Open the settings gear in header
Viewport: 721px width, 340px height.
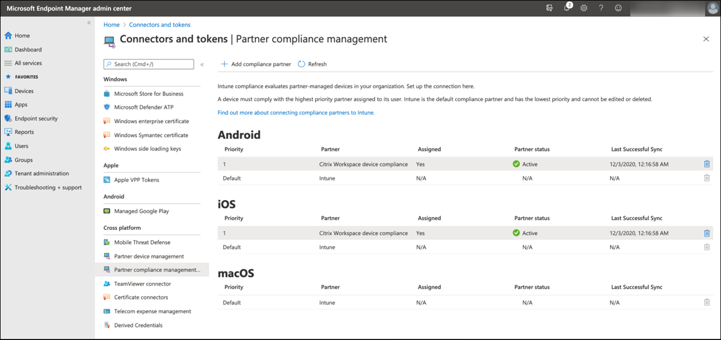[x=584, y=8]
